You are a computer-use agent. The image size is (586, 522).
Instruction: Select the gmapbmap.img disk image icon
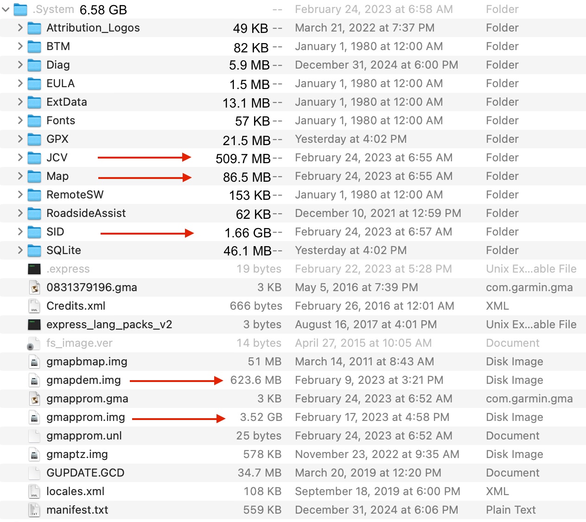pos(34,362)
